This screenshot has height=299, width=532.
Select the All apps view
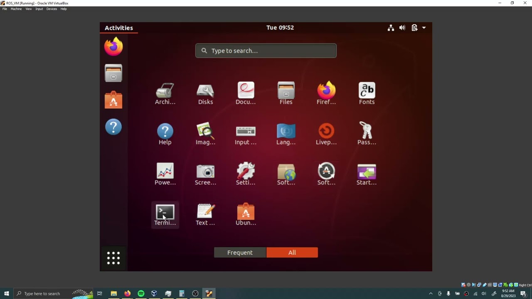(292, 252)
